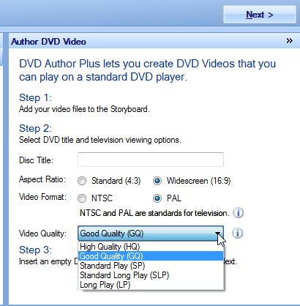Select highlighted Good Quality (GQ) list entry

151,256
